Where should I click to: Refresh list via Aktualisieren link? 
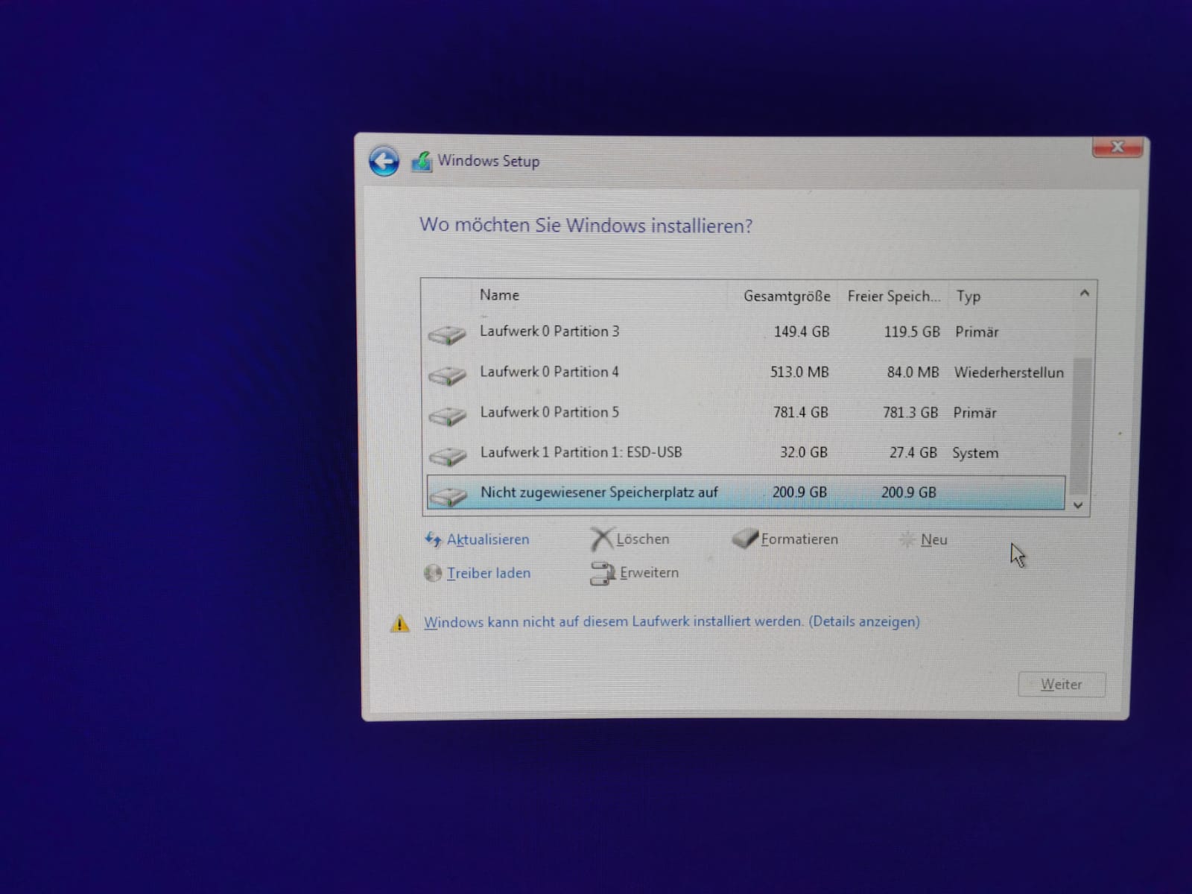click(488, 539)
